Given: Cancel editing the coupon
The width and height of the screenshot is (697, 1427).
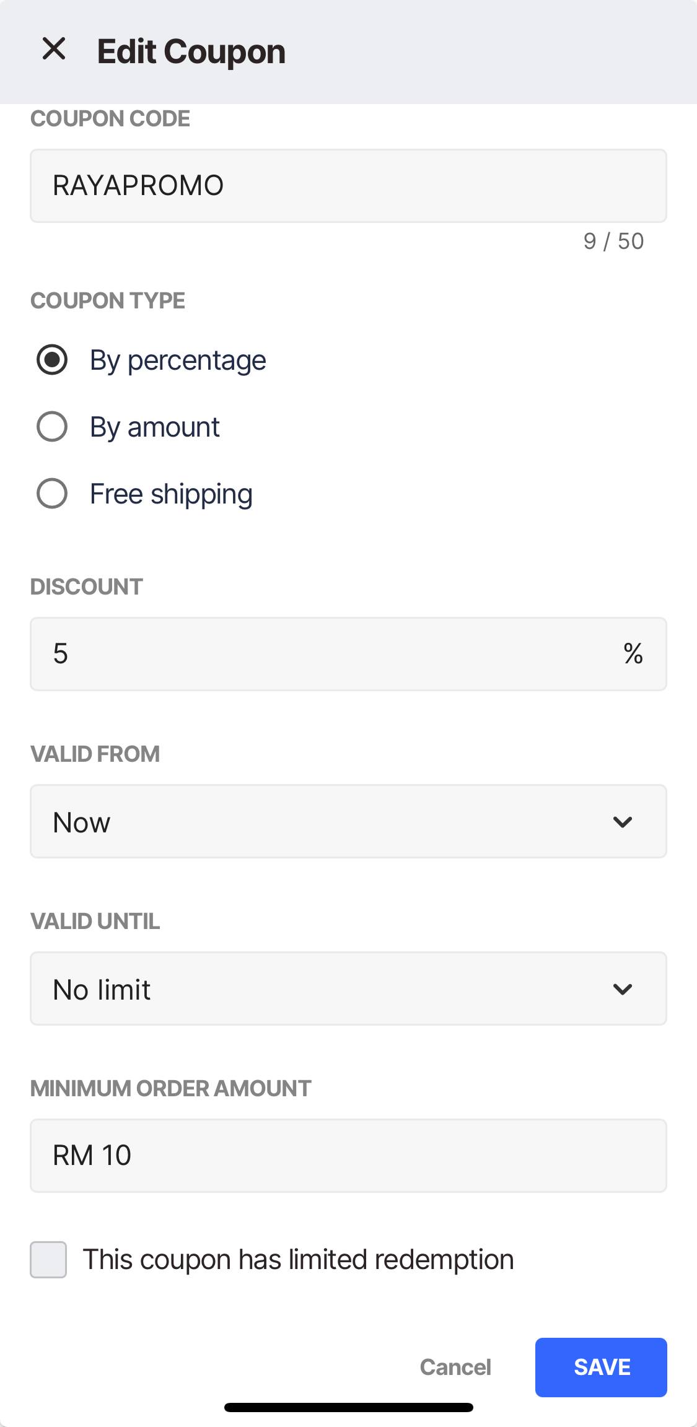Looking at the screenshot, I should click(x=455, y=1367).
